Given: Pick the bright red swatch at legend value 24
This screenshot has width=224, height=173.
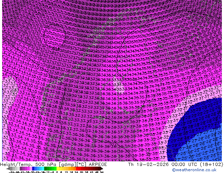Looking at the screenshot, I should (77, 168).
